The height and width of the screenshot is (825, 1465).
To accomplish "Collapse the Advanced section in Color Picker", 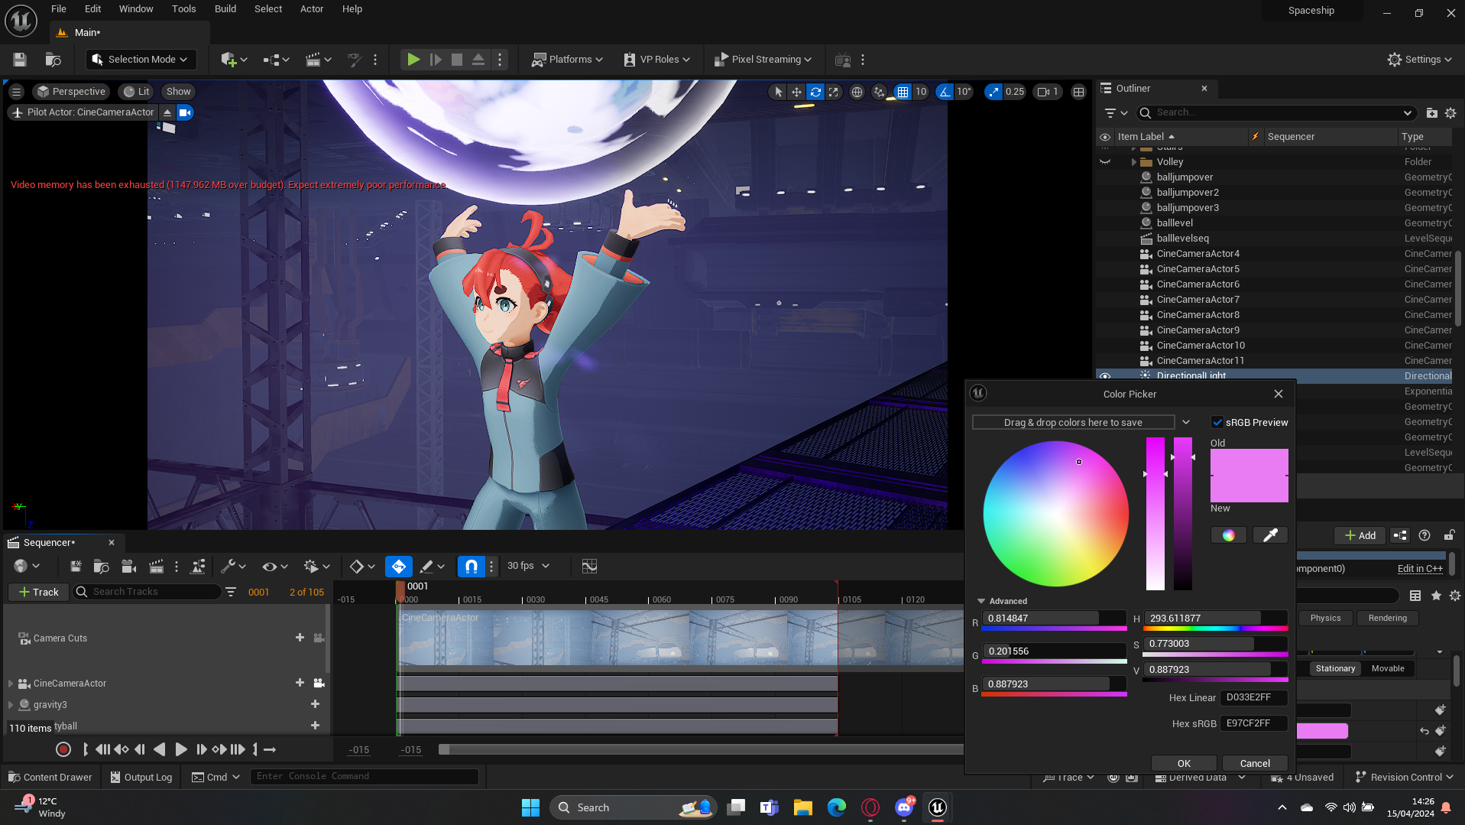I will pos(981,601).
